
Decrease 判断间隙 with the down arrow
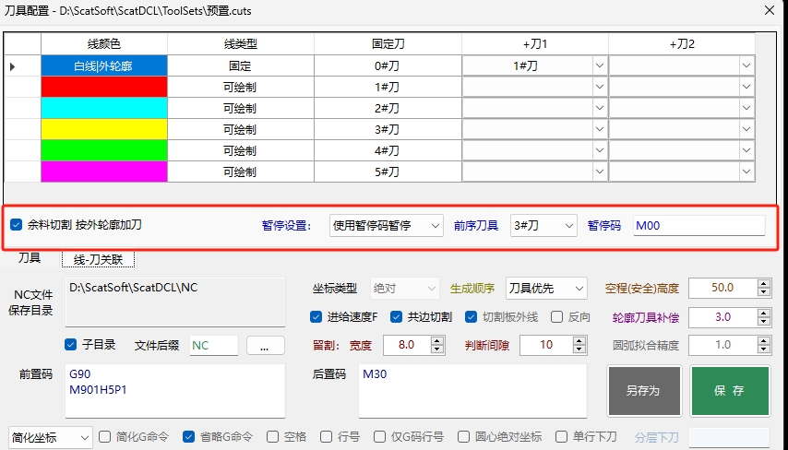(x=579, y=349)
